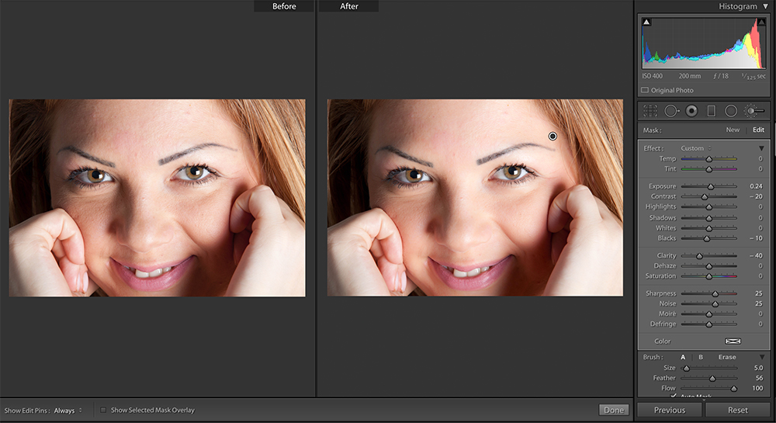
Task: Click the brush Size slider handle
Action: pos(687,368)
